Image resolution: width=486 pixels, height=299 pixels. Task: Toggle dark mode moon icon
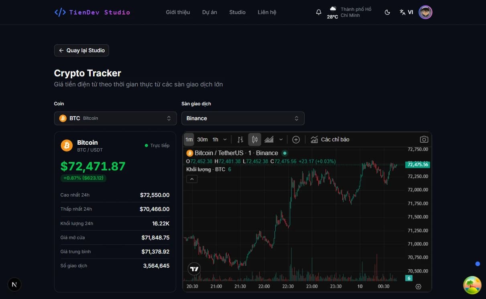tap(387, 12)
